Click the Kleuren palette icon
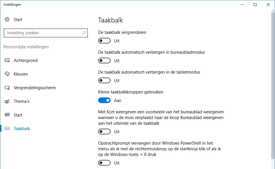The width and height of the screenshot is (275, 169). point(7,74)
